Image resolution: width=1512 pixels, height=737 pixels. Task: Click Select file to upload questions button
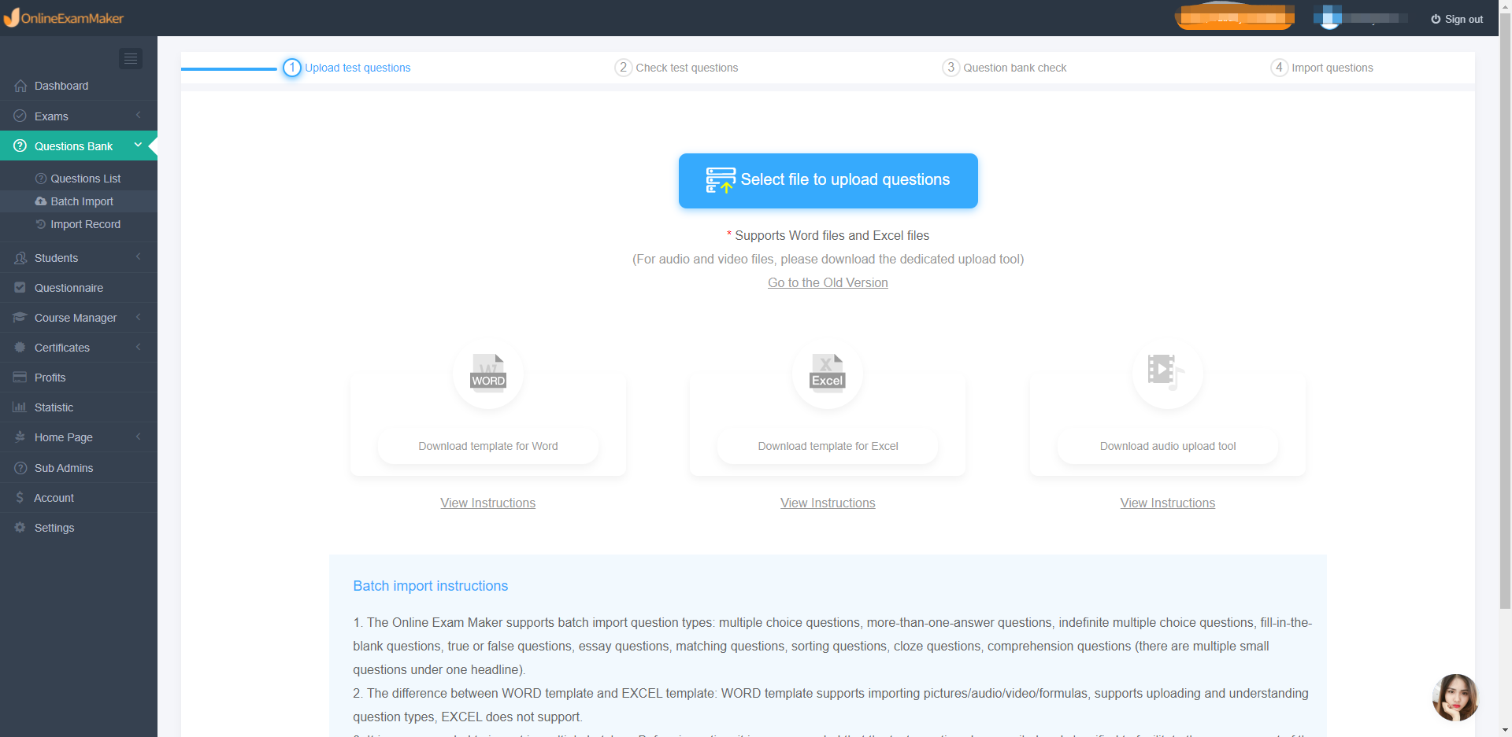[828, 181]
